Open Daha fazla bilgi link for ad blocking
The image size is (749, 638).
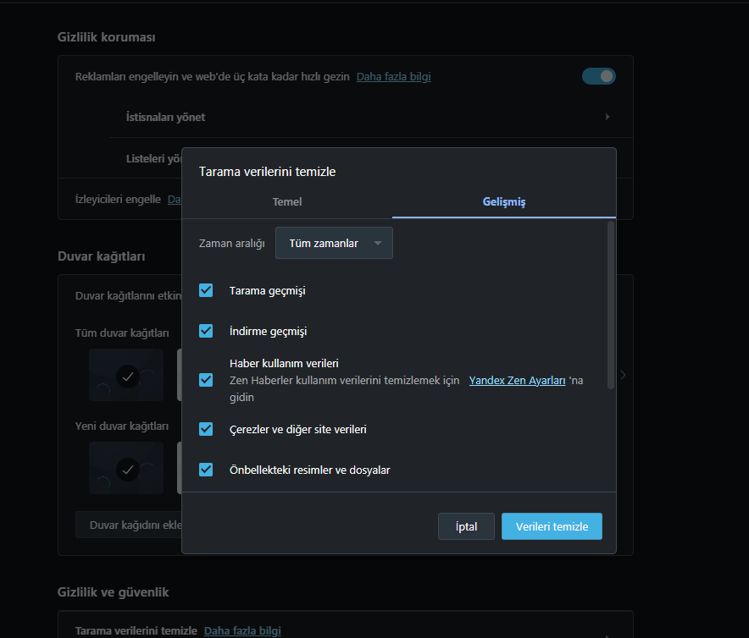393,76
